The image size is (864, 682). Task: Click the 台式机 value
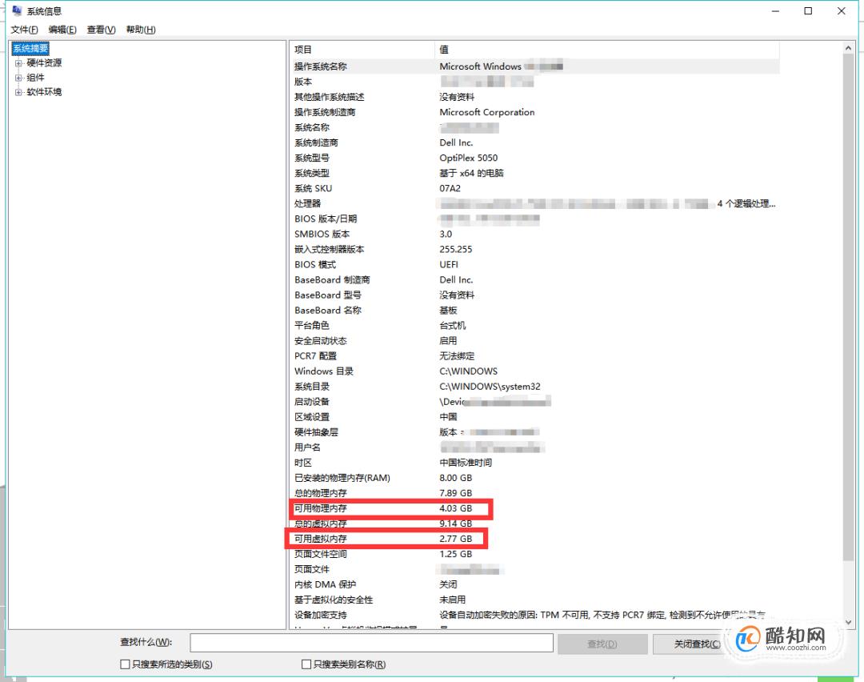click(x=452, y=326)
